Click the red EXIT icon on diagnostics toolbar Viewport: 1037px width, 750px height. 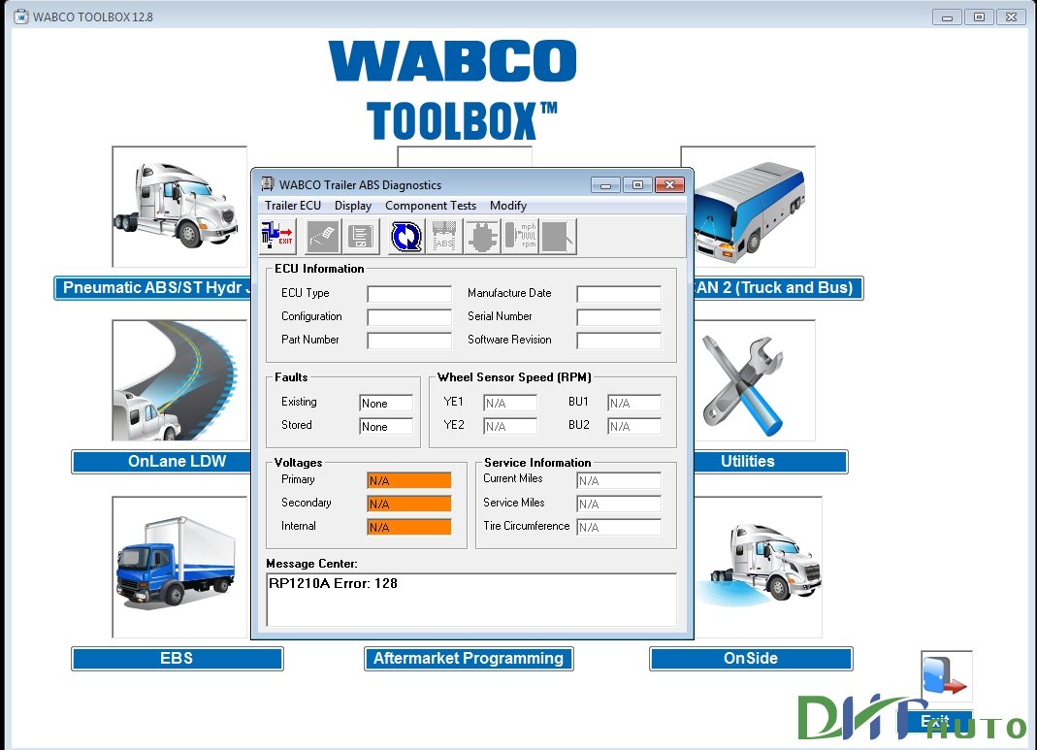pos(276,235)
